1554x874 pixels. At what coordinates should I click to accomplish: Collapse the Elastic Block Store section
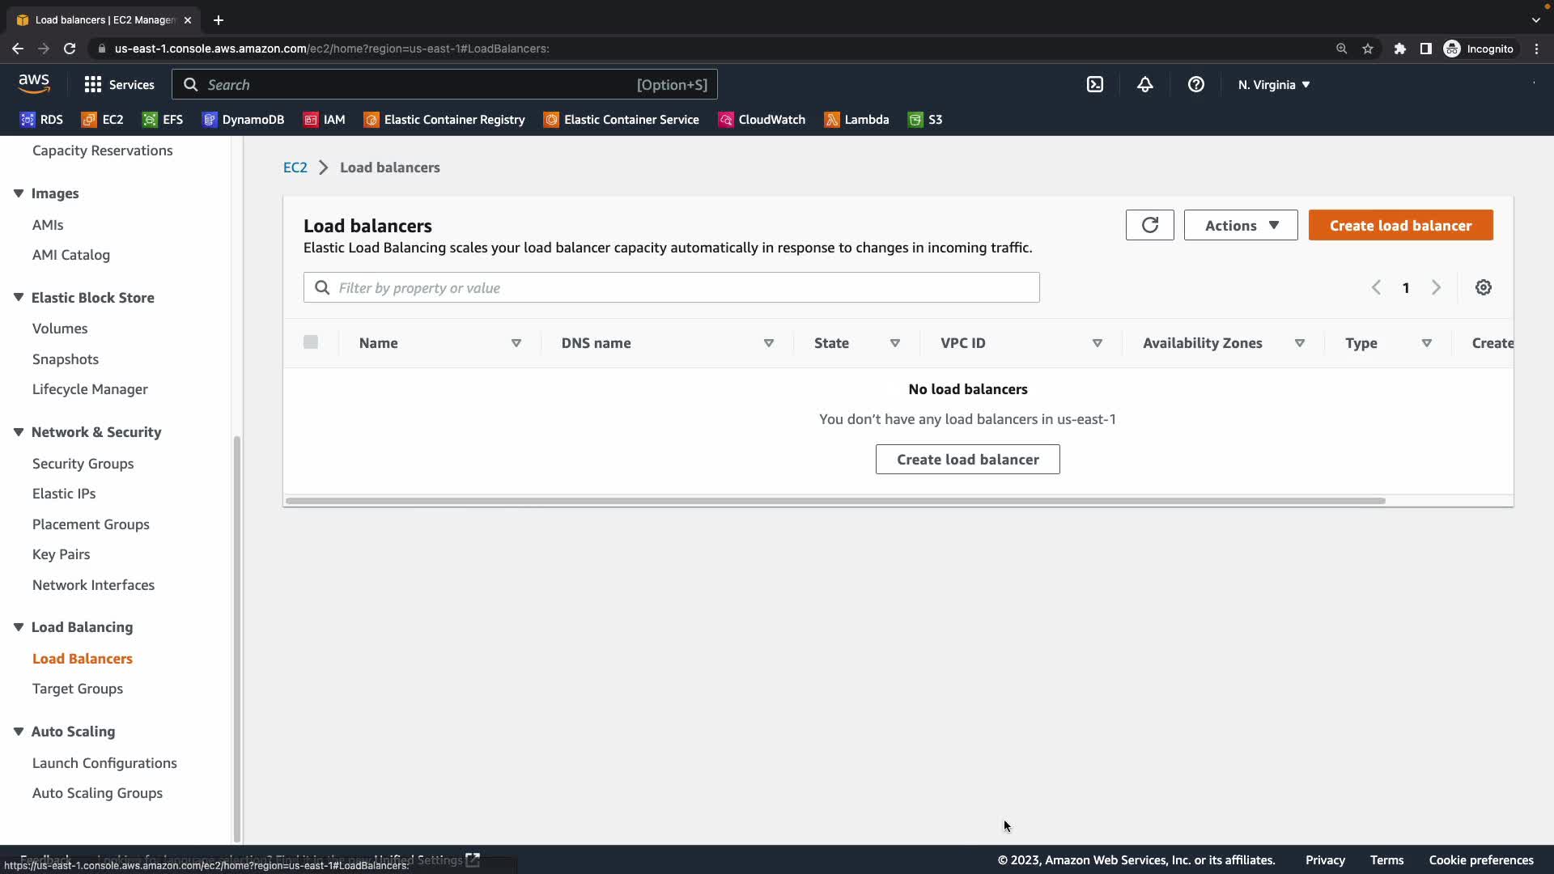pyautogui.click(x=19, y=298)
